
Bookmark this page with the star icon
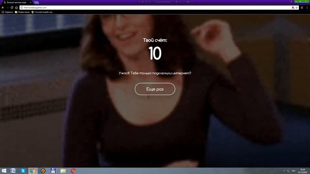click(296, 8)
